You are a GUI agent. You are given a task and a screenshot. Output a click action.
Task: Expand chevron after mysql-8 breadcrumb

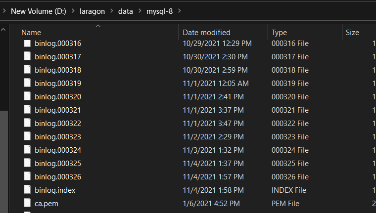click(180, 11)
